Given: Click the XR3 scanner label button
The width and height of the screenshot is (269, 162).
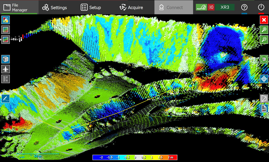Looking at the screenshot, I should 225,7.
